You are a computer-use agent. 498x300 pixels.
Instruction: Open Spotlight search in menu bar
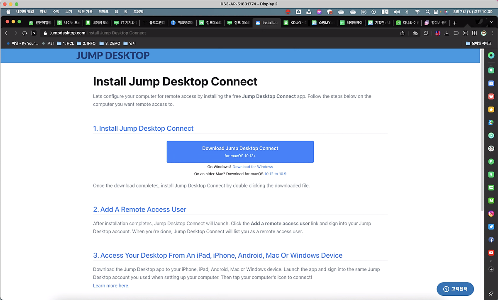[427, 12]
